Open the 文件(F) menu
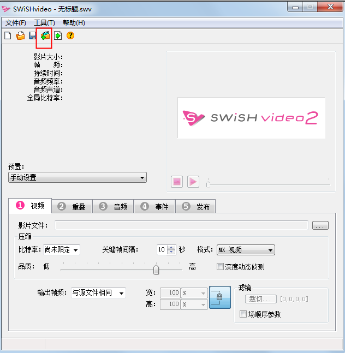This screenshot has width=345, height=353. [15, 23]
